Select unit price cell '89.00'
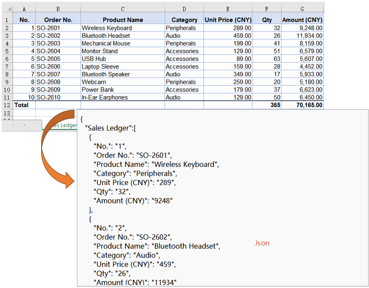Viewport: 369px width, 288px height. pos(228,59)
